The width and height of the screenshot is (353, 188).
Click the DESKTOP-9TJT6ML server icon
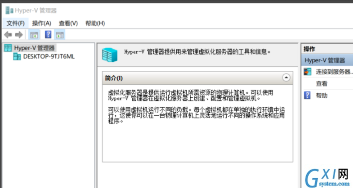17,56
